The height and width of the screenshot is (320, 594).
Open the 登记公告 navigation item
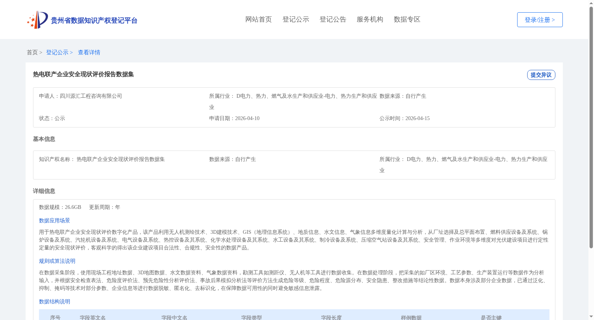tap(333, 19)
